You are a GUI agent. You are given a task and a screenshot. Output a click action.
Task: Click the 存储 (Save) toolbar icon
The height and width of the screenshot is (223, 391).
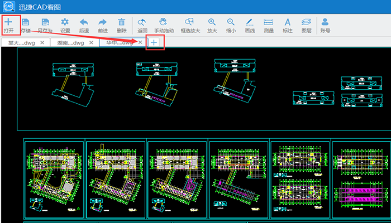26,22
